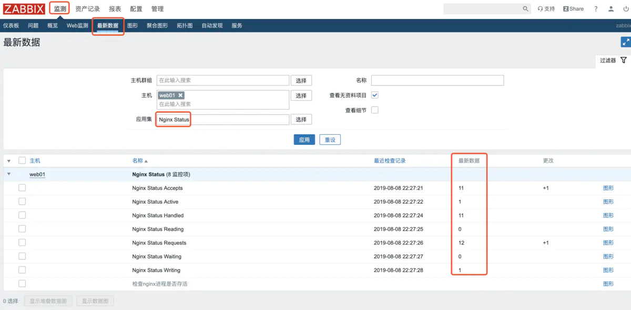Screen dimensions: 631x310
Task: Reset the filter with 重设 button
Action: 330,140
